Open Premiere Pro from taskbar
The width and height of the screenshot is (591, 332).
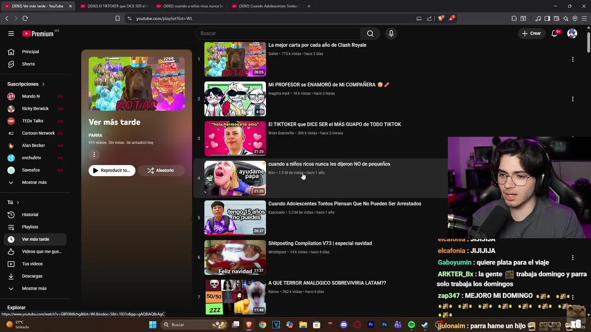(x=370, y=325)
